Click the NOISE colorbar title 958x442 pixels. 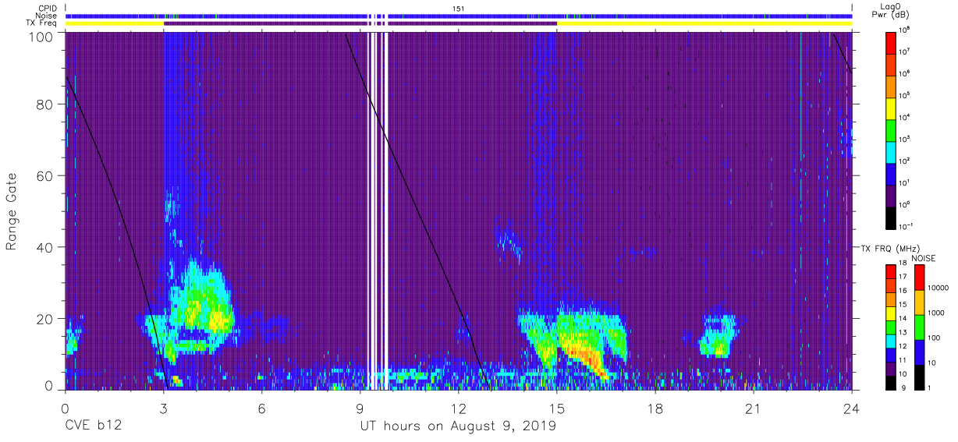(924, 258)
